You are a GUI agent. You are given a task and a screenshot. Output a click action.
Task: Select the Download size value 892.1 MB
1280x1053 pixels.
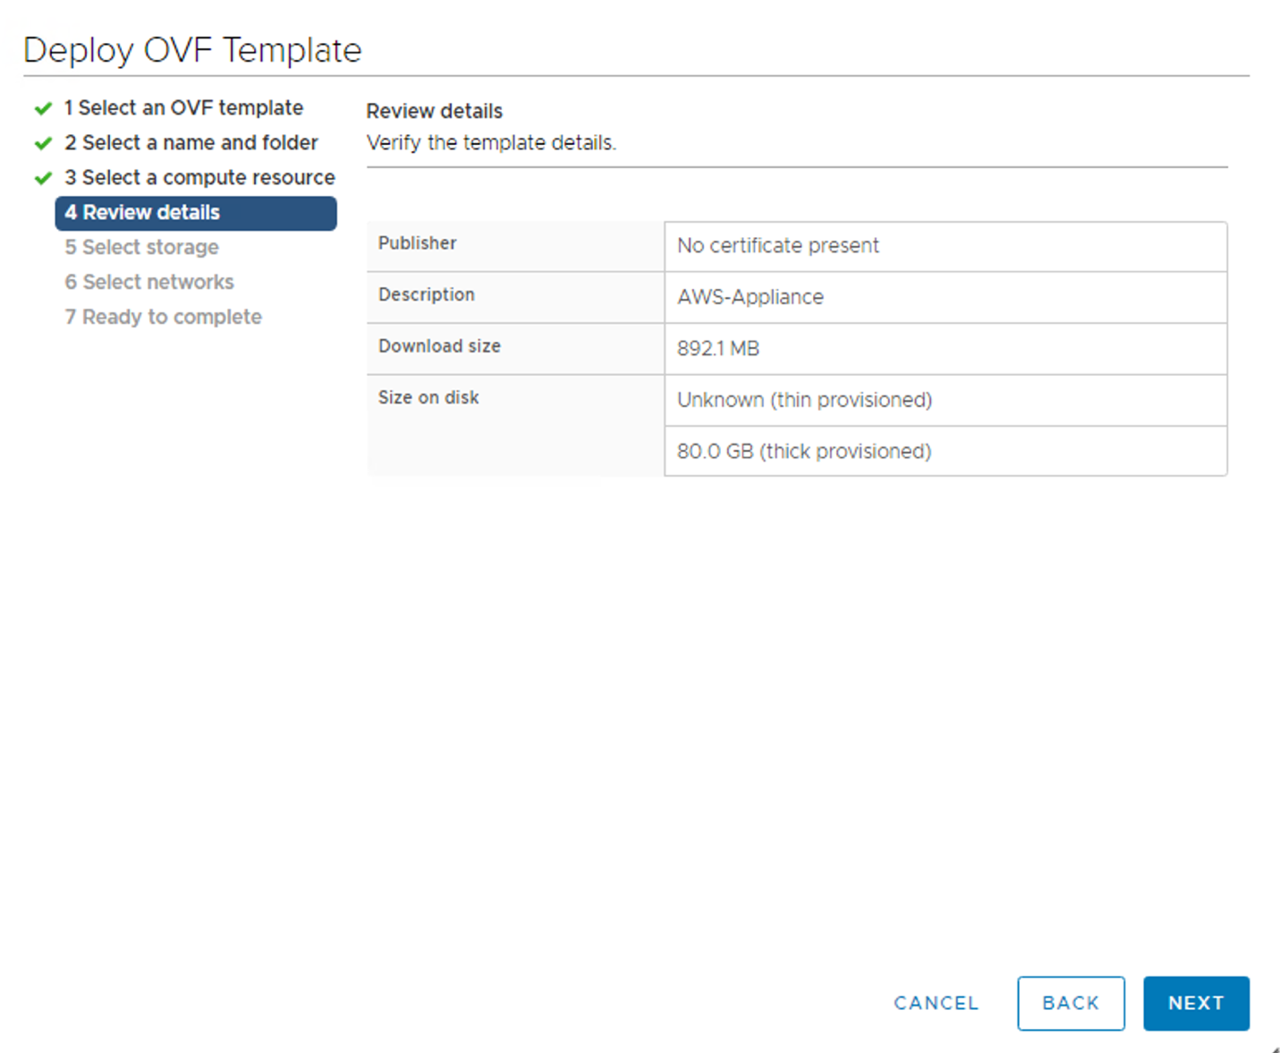point(718,348)
